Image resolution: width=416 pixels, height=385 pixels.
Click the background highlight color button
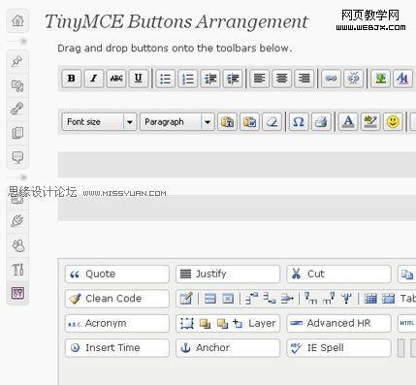pos(370,122)
